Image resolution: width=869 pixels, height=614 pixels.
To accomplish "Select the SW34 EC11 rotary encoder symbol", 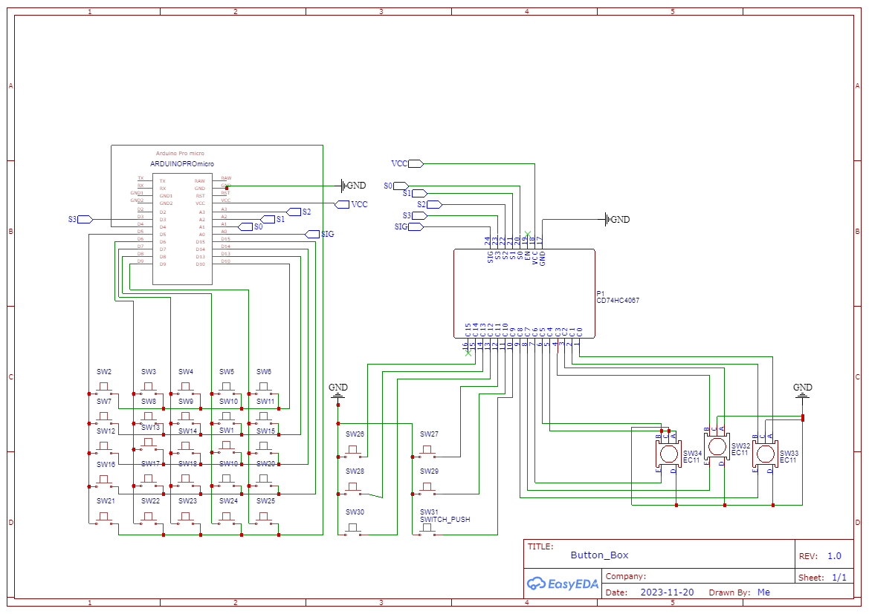I will [668, 454].
